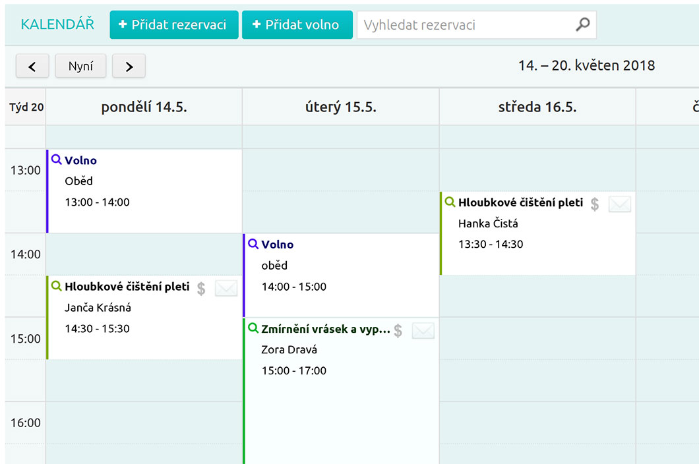
Task: Click dollar payment icon on Janča Krásná reservation
Action: [201, 288]
